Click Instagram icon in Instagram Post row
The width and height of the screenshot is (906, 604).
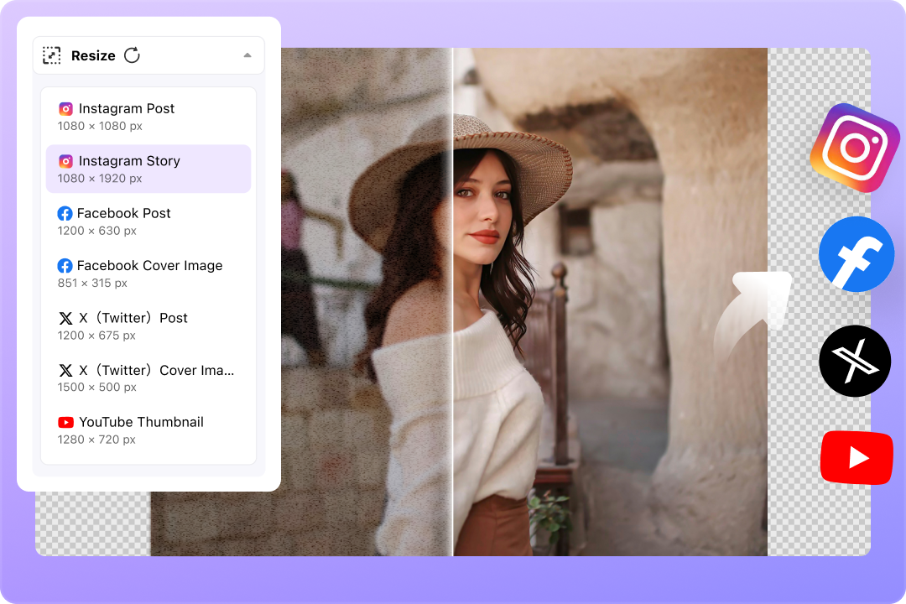coord(66,109)
